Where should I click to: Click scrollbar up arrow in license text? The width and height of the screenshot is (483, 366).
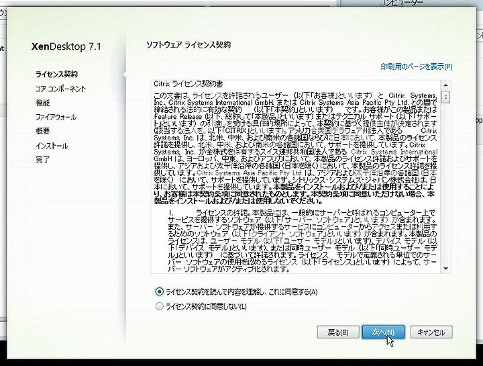click(445, 85)
